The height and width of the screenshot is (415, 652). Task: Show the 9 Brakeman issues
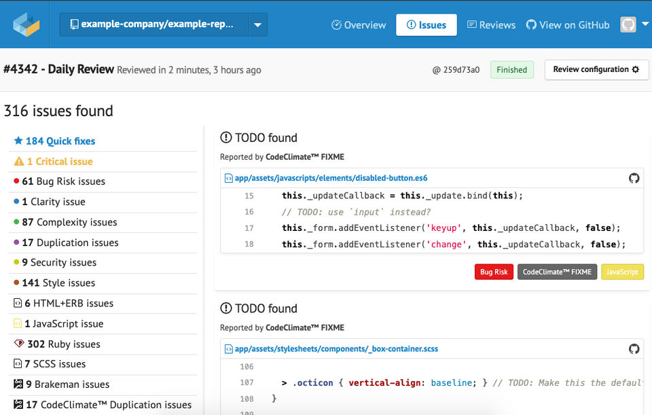pos(62,384)
